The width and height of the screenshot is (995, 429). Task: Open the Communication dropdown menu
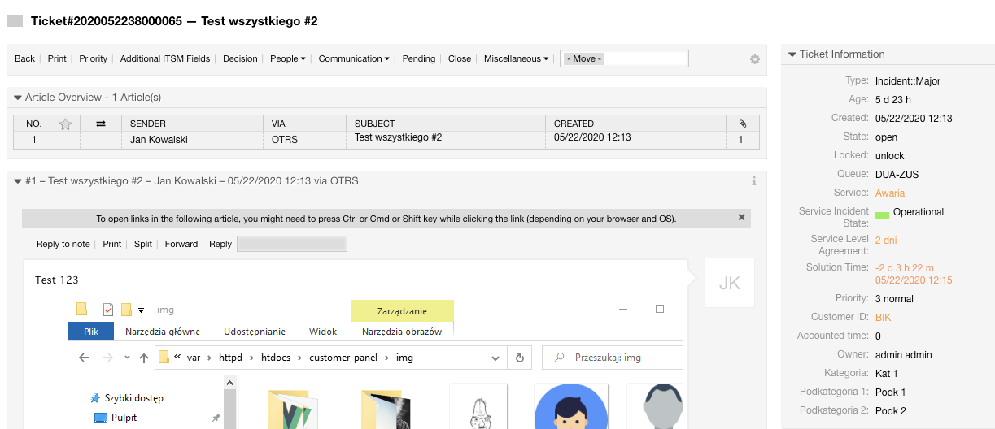pos(354,58)
